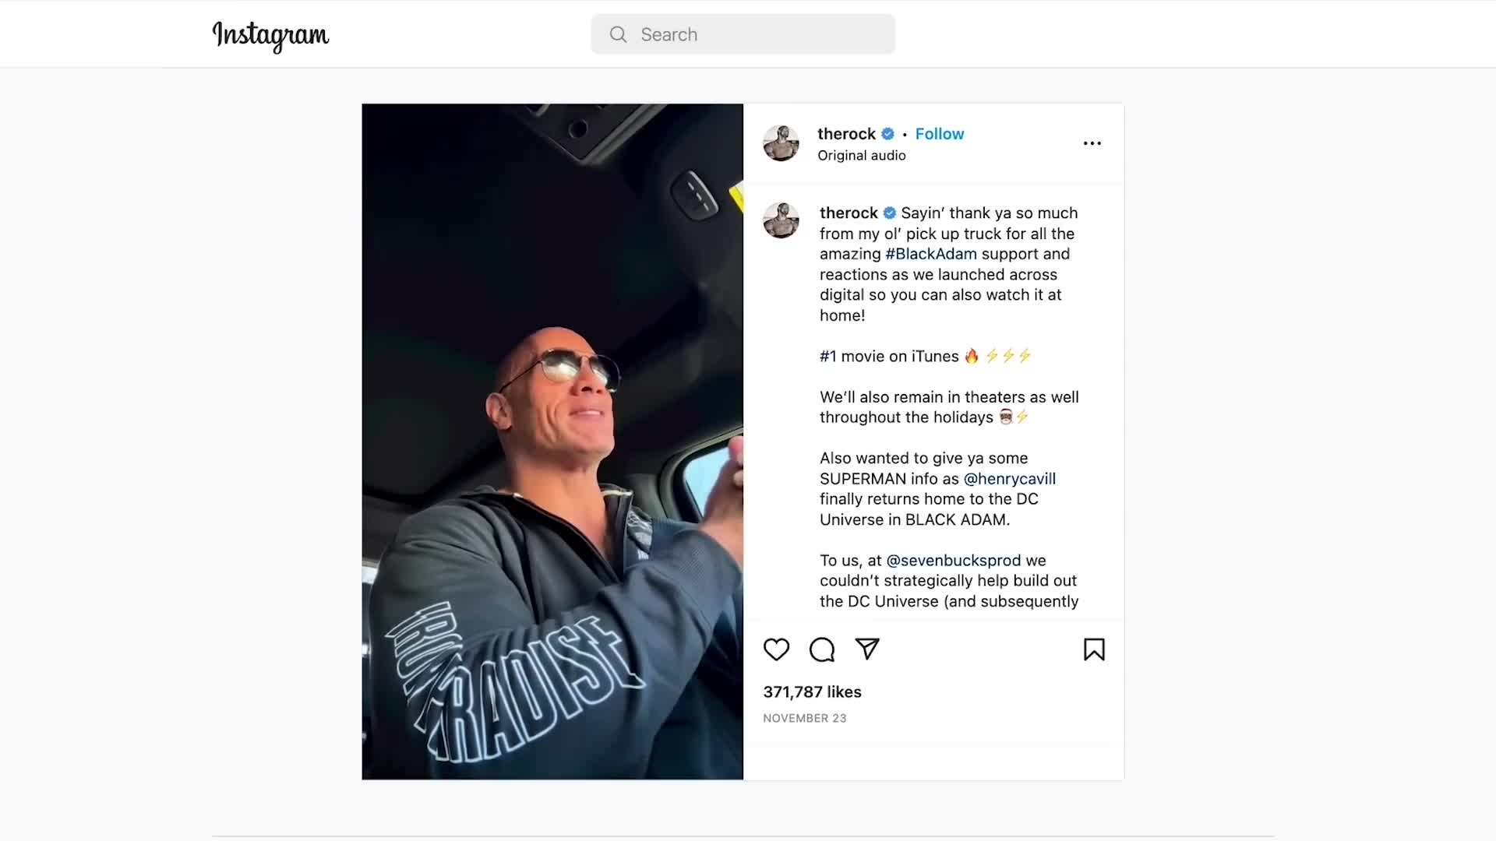The image size is (1496, 841).
Task: Open the three-dot more options menu
Action: pyautogui.click(x=1092, y=143)
